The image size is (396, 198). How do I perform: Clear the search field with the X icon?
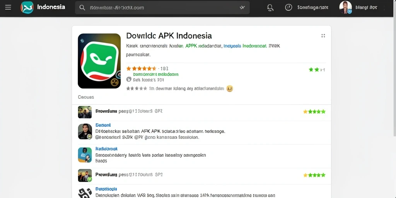242,8
